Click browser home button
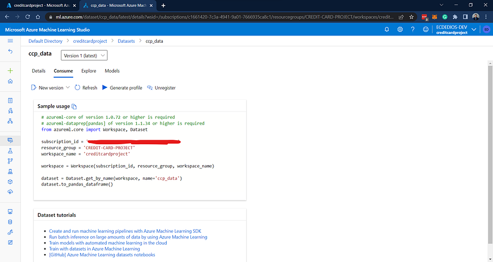 [38, 17]
